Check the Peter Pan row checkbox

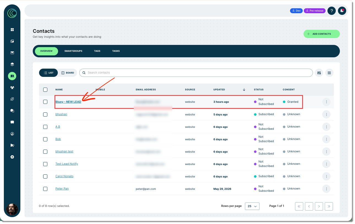[45, 189]
